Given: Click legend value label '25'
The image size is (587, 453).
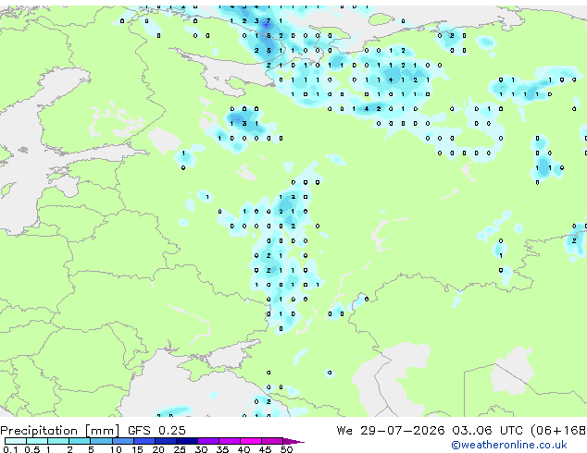Looking at the screenshot, I should (x=180, y=449).
